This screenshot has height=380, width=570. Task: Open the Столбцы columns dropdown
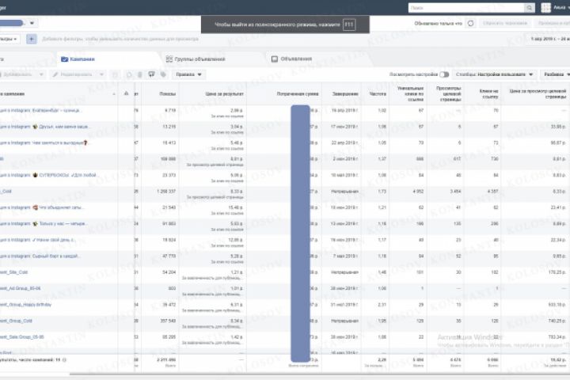click(494, 74)
